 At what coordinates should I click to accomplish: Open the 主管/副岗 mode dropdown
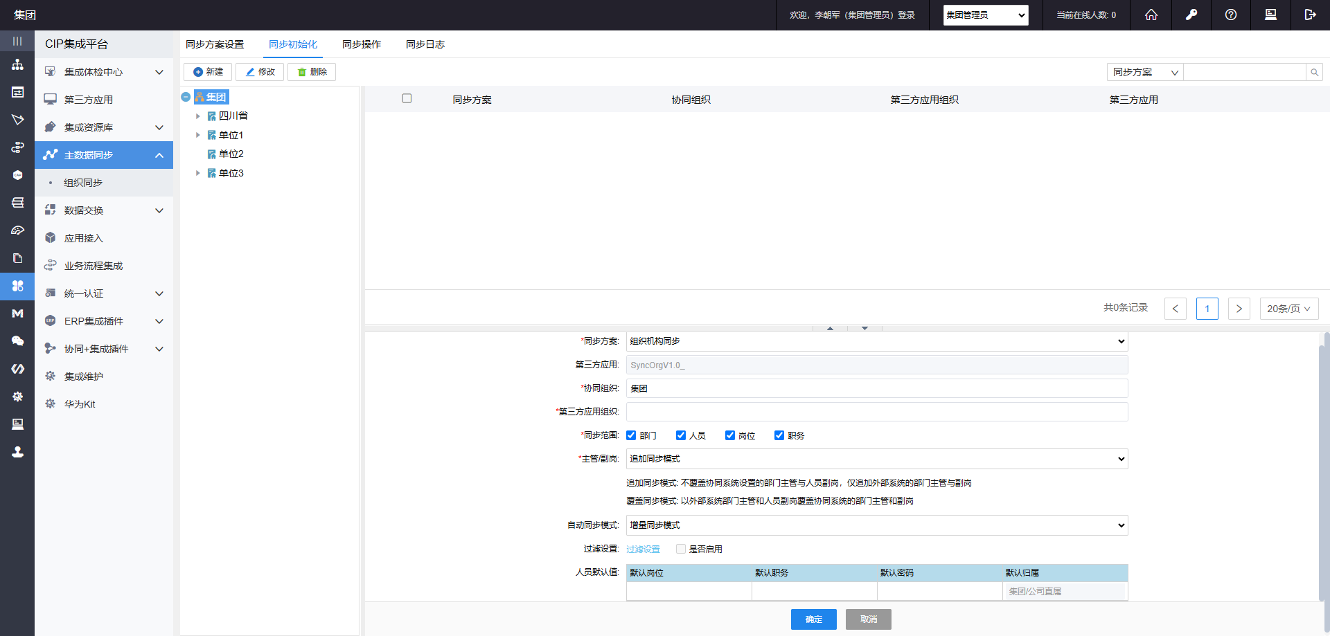[x=876, y=459]
